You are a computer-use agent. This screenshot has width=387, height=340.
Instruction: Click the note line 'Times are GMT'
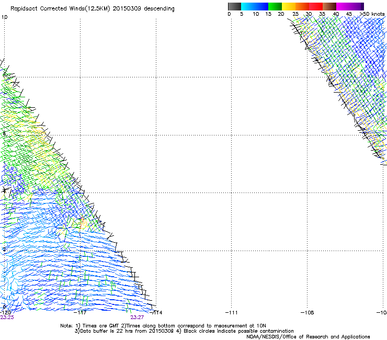pos(101,326)
